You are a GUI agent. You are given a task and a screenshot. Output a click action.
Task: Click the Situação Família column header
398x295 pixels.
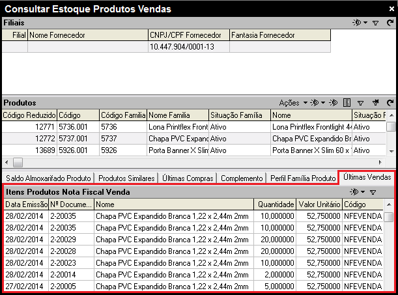click(240, 115)
